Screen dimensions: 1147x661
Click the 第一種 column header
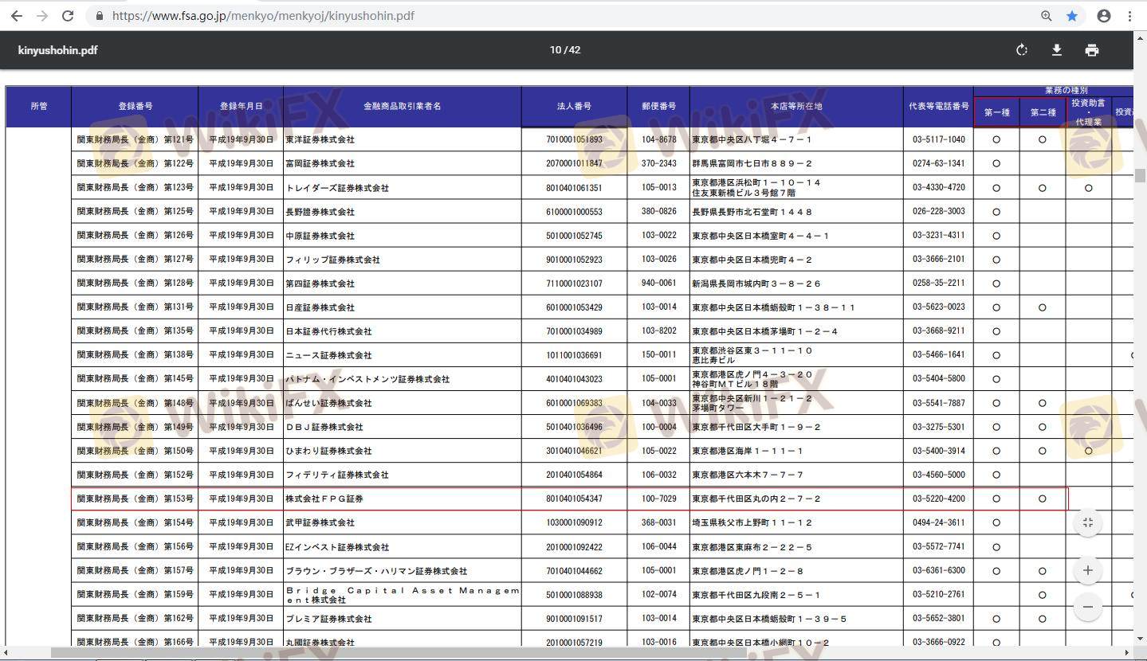[x=996, y=112]
